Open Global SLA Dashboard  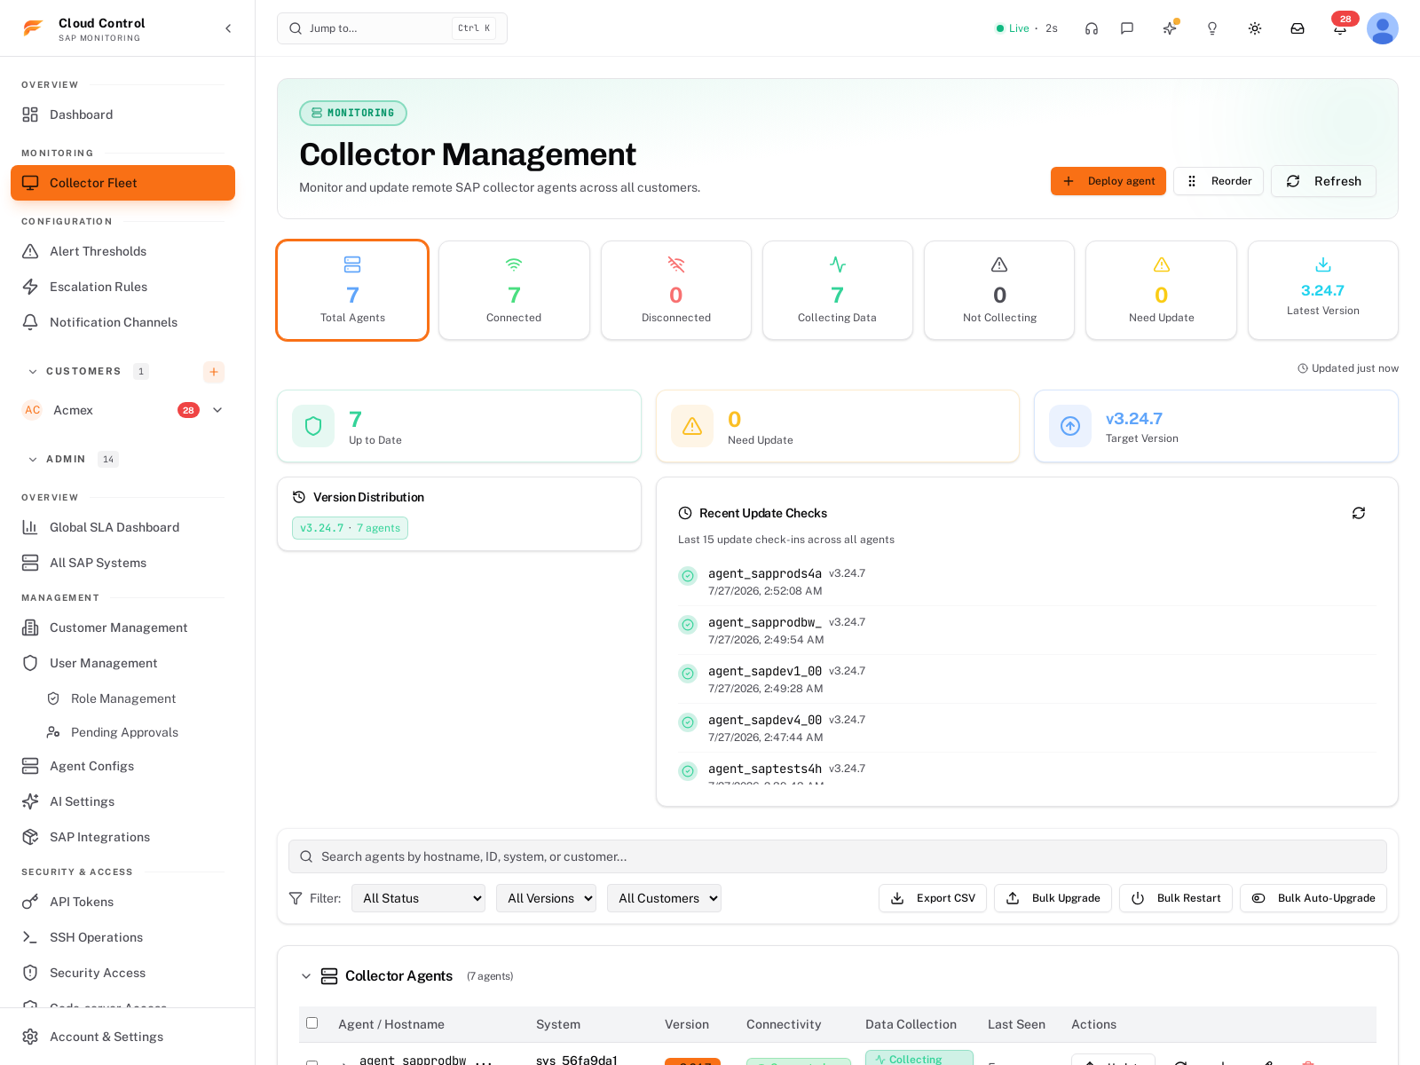pyautogui.click(x=122, y=527)
